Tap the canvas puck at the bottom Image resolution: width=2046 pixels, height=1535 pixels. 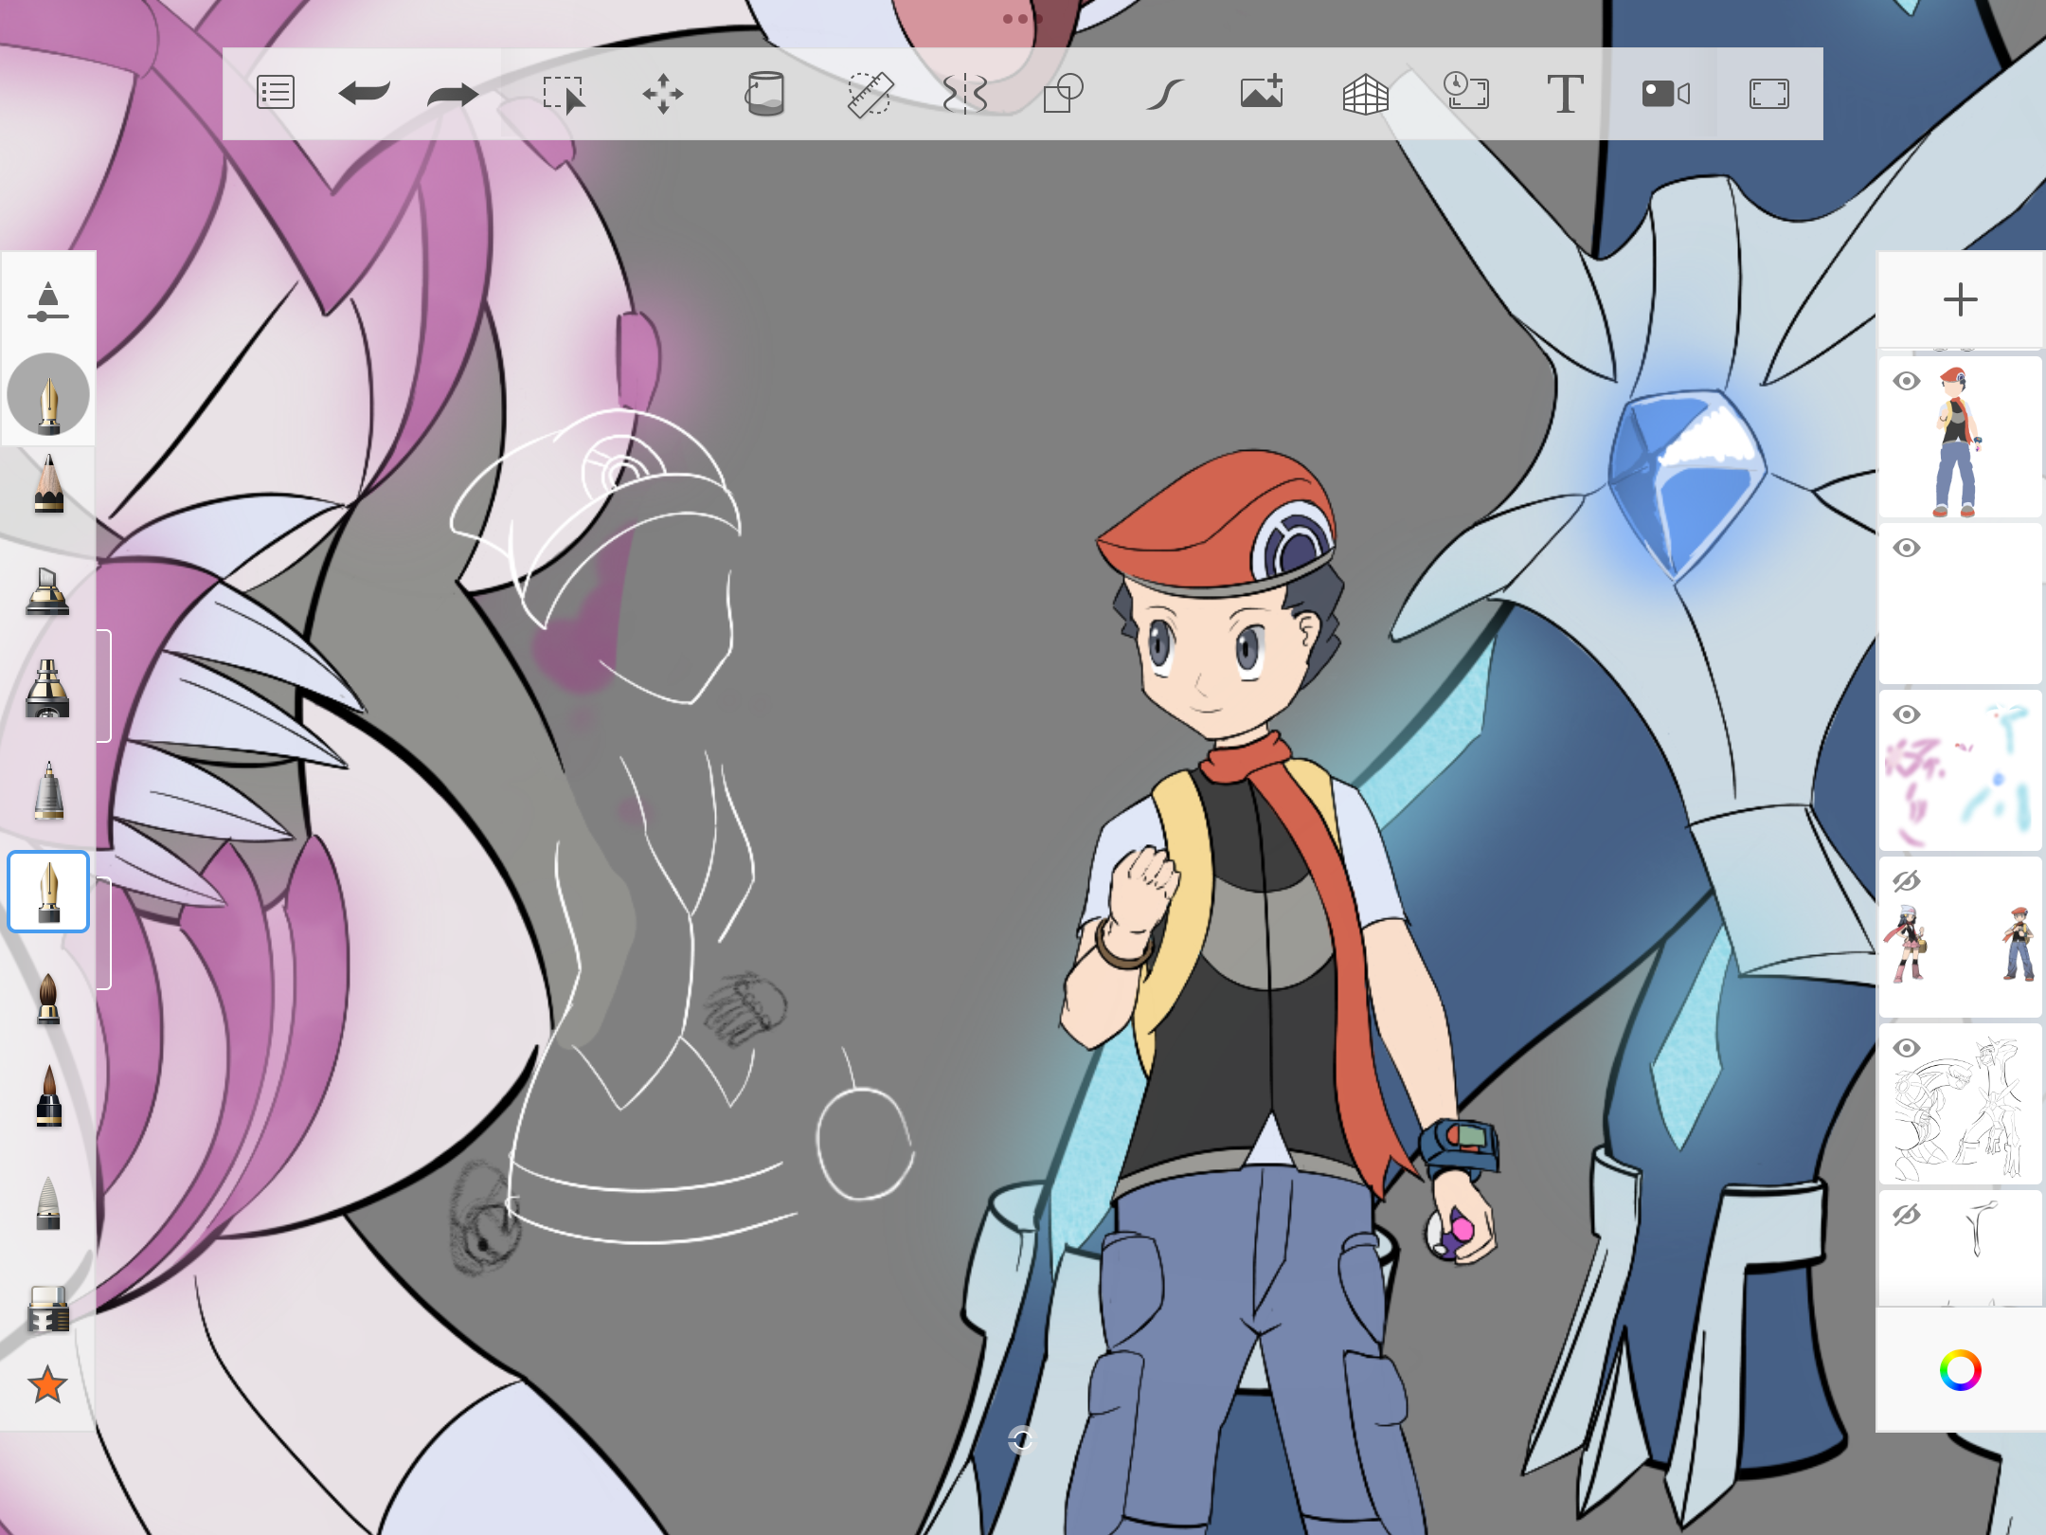(x=1021, y=1440)
